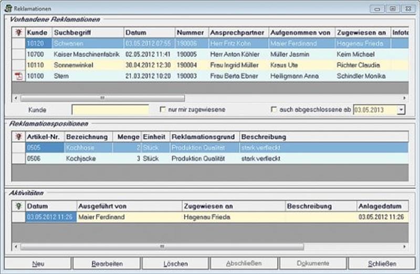Open the date dropdown for 03.05.2013
Viewport: 420px width, 274px height.
pos(402,110)
